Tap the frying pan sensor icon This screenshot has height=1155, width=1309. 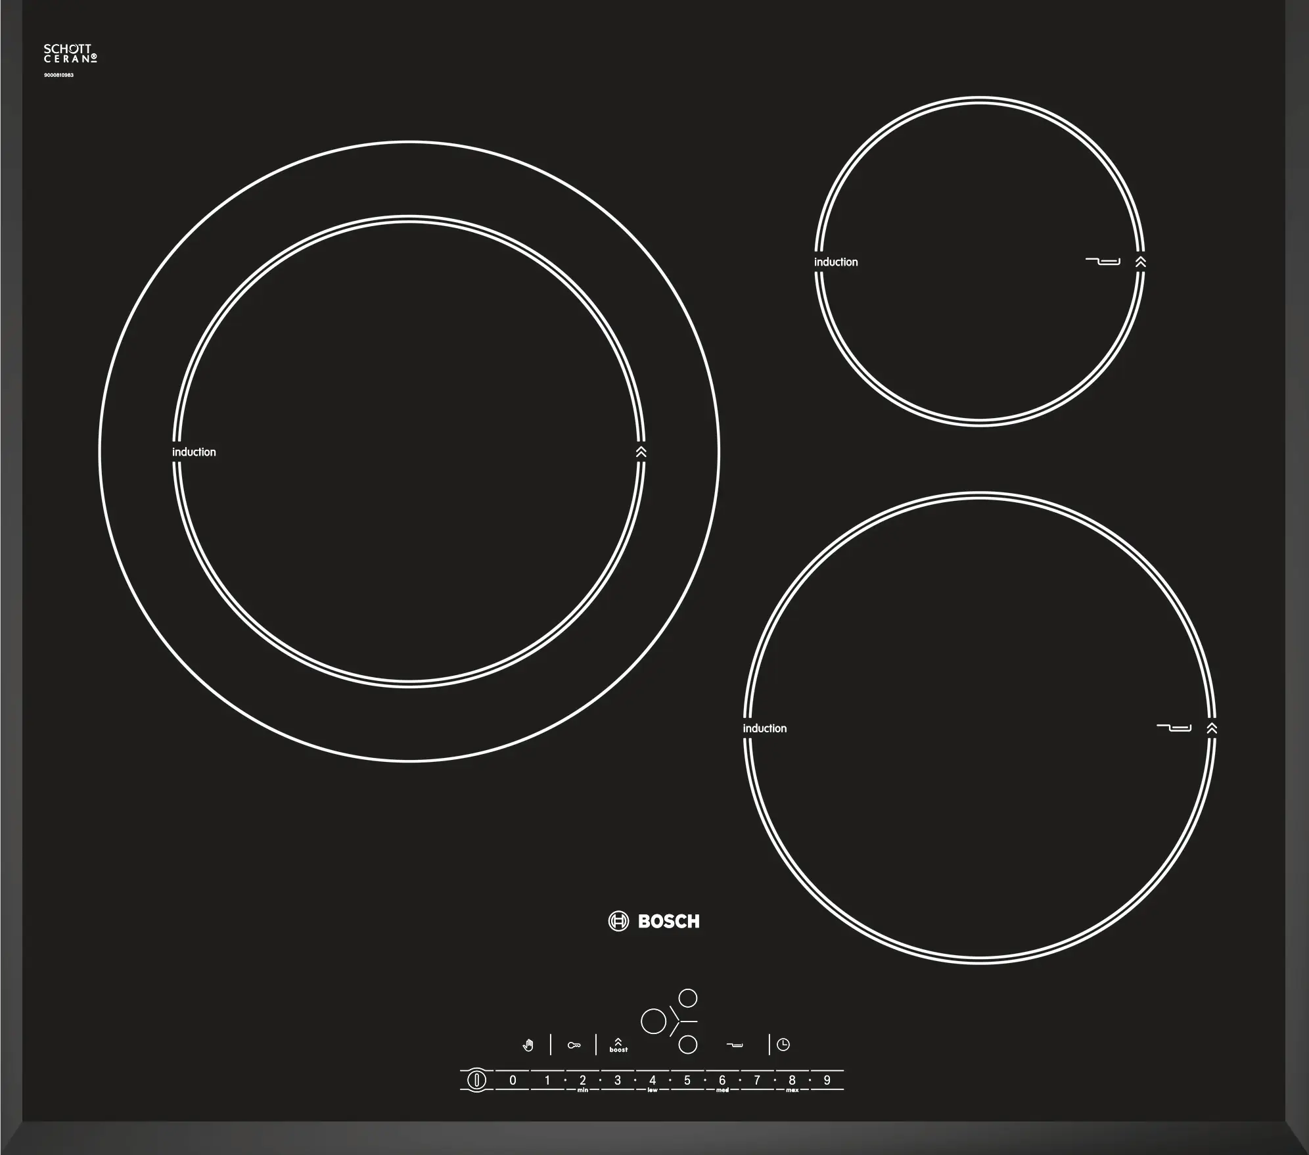tap(735, 1045)
